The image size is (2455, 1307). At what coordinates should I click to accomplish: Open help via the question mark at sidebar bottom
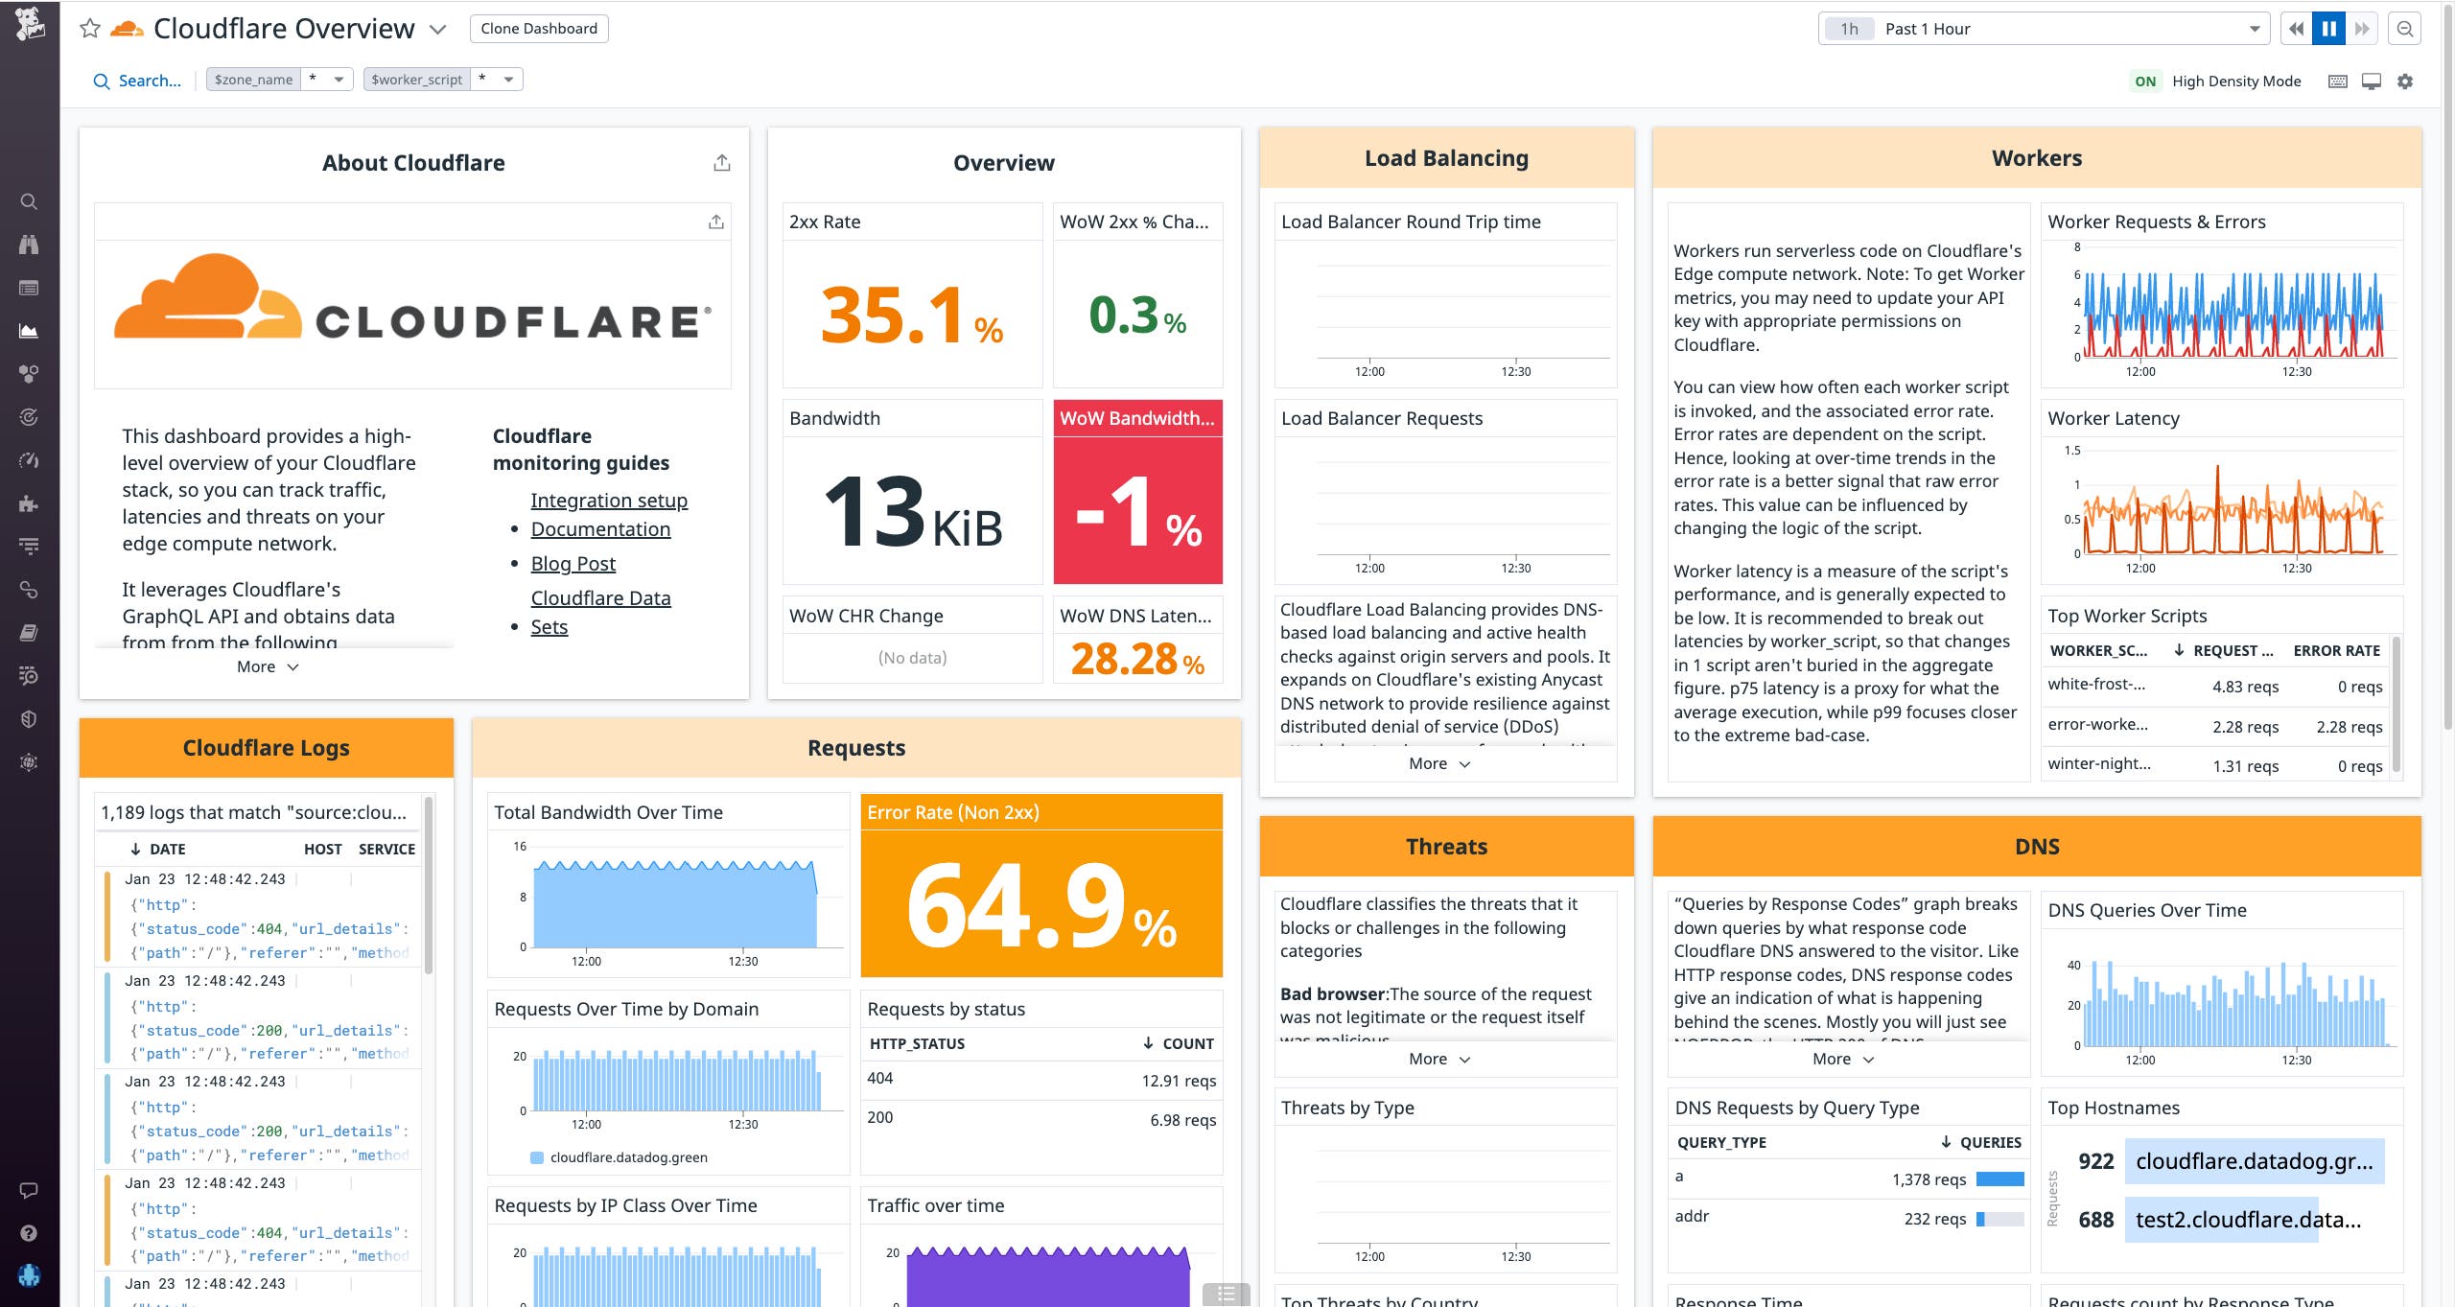(29, 1232)
